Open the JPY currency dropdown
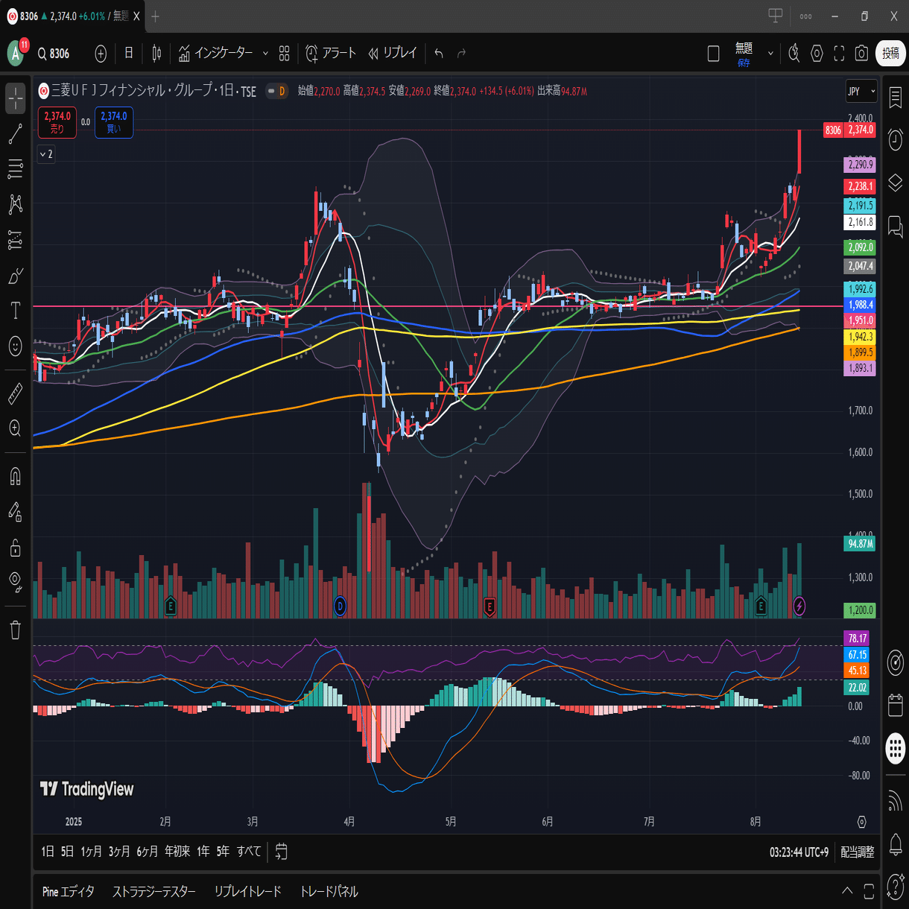Viewport: 909px width, 909px height. point(861,92)
